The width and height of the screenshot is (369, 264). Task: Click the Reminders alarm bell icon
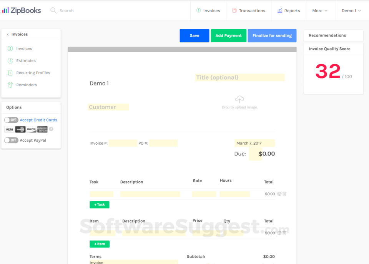tap(10, 85)
